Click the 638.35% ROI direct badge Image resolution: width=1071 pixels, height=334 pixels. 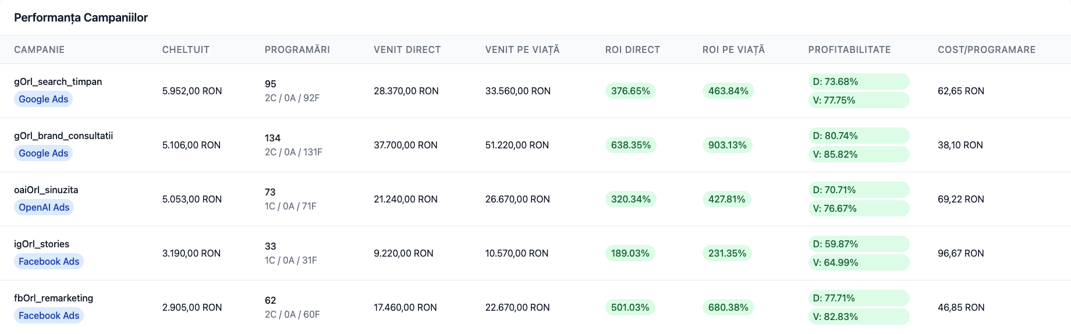point(631,145)
